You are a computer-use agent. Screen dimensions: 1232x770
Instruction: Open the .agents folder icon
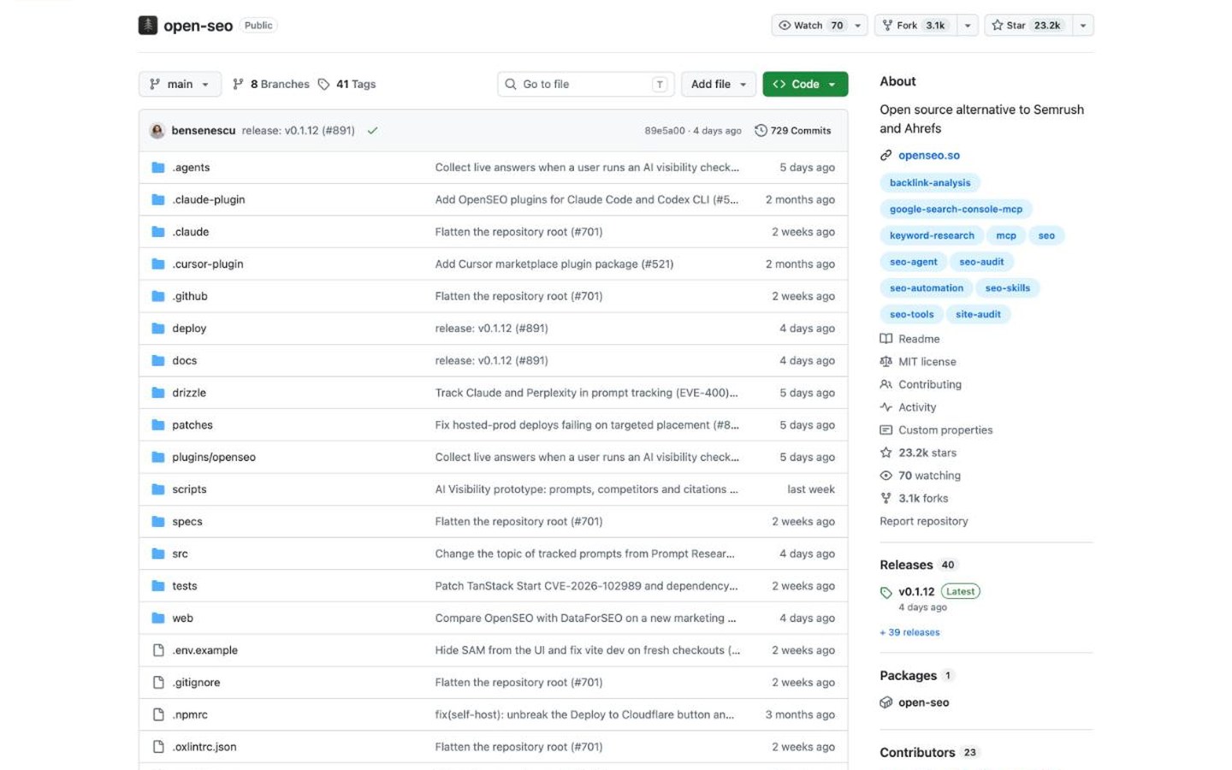(x=158, y=168)
